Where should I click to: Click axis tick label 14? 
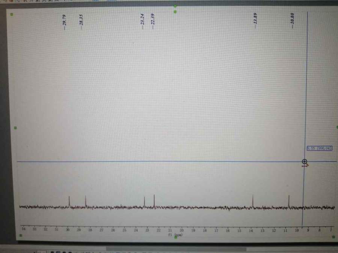(251, 231)
